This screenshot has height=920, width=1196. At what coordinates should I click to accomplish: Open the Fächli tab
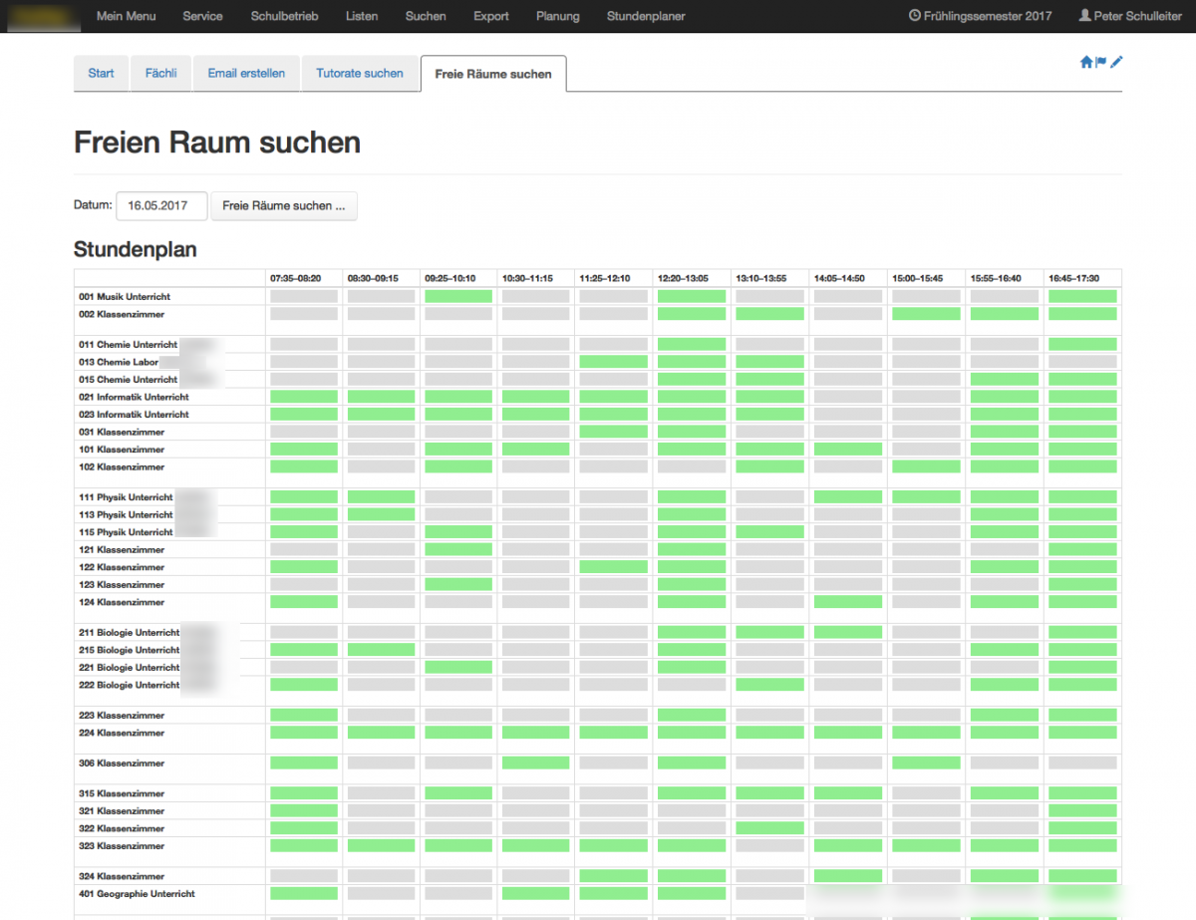pos(159,73)
